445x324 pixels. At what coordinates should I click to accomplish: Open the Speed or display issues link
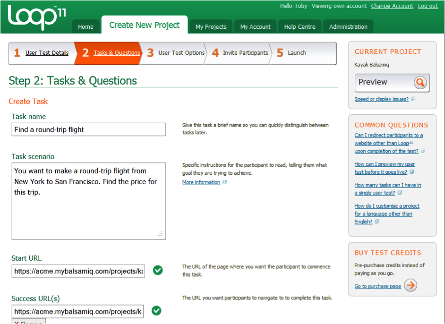[381, 99]
